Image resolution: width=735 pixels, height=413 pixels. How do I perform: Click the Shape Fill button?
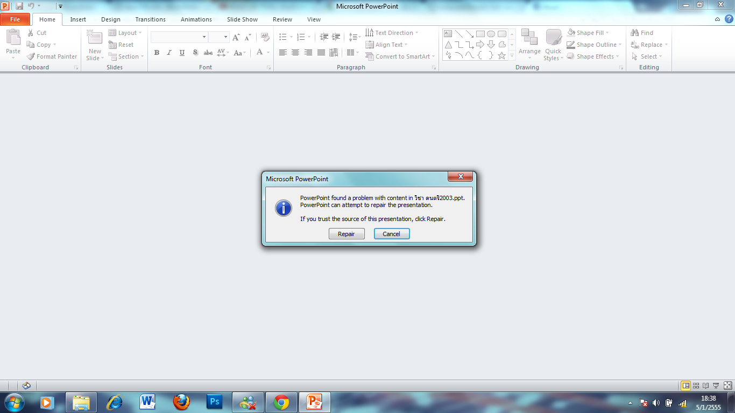click(588, 33)
